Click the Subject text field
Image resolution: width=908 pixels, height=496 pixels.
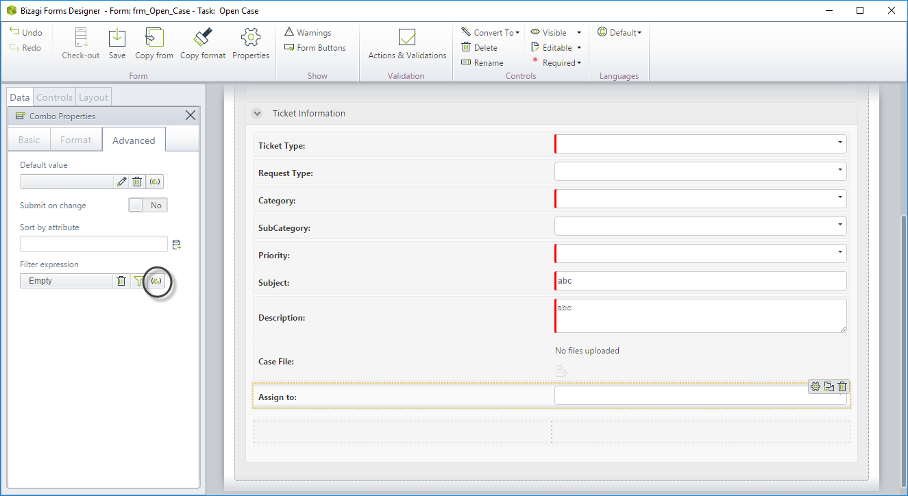700,281
